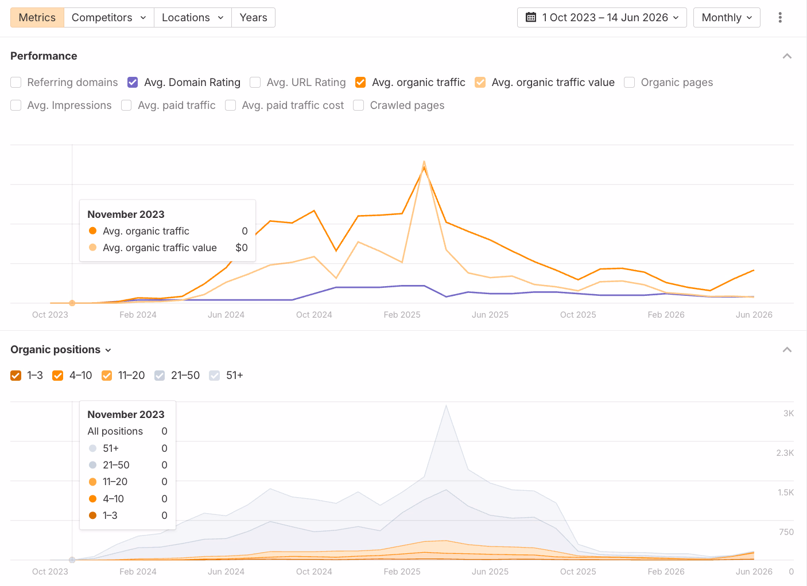Image resolution: width=807 pixels, height=586 pixels.
Task: Click Jun 2026 label on positions chart axis
Action: pyautogui.click(x=754, y=572)
